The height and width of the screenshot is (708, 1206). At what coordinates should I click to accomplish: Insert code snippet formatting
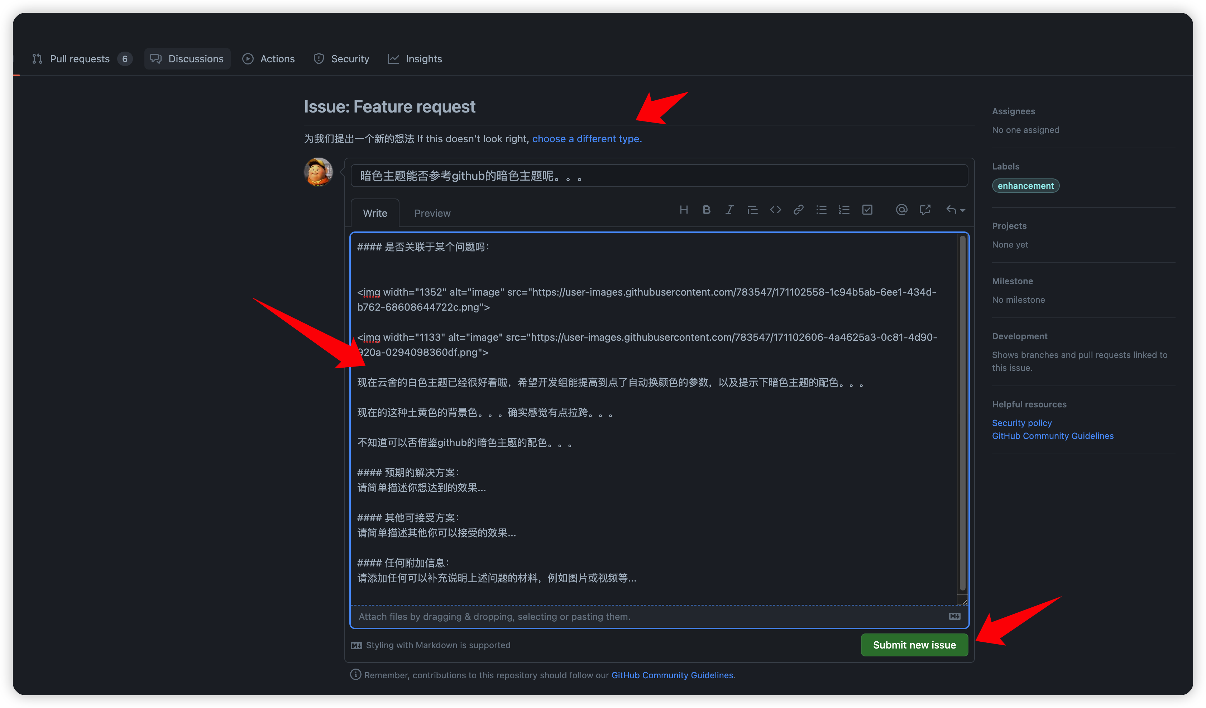coord(775,210)
